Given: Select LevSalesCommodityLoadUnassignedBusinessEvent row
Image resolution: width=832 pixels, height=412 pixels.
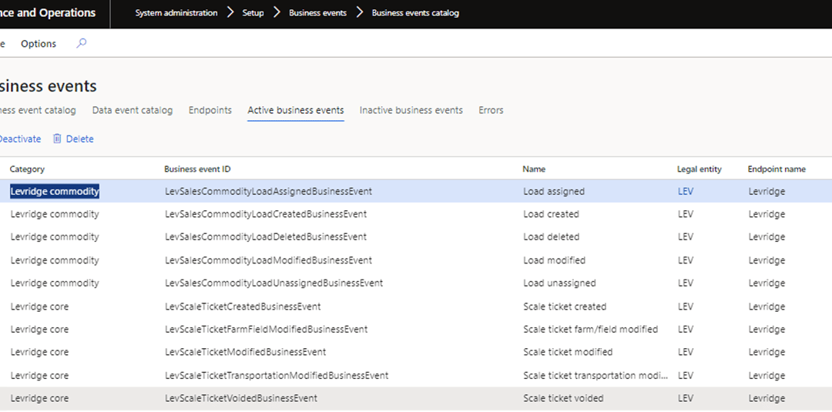Looking at the screenshot, I should tap(416, 283).
